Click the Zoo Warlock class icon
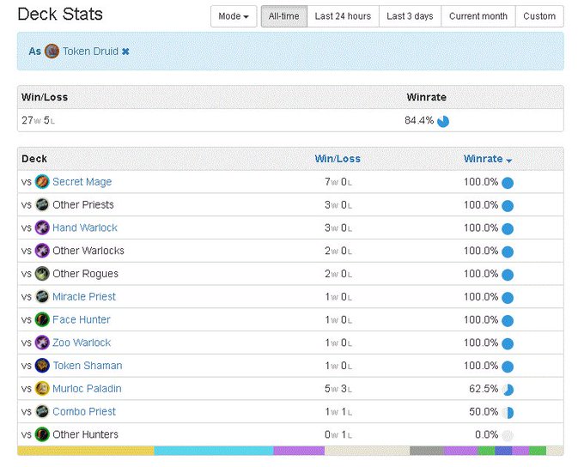584x467 pixels. [42, 343]
